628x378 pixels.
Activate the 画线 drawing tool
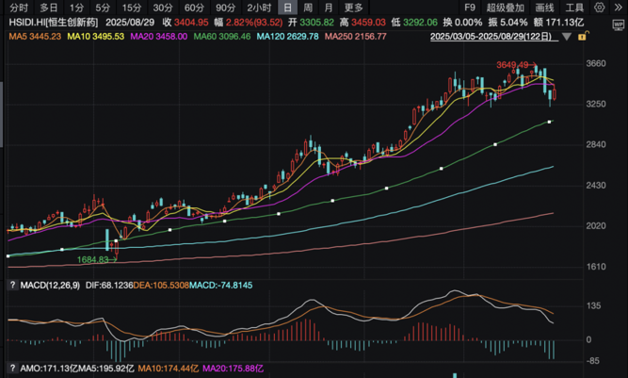(544, 8)
